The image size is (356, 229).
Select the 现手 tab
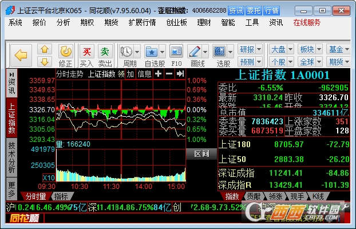[297, 196]
